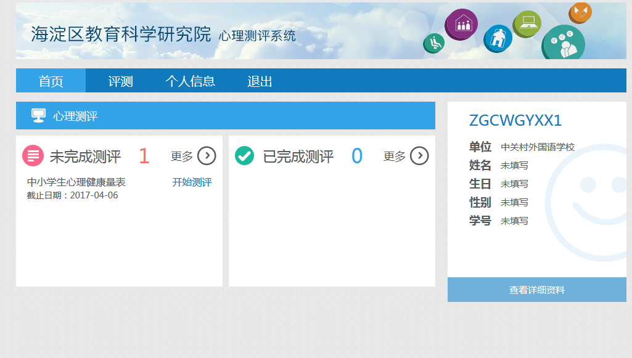Image resolution: width=632 pixels, height=358 pixels.
Task: Click 更多 next to 已完成测评
Action: click(x=394, y=157)
